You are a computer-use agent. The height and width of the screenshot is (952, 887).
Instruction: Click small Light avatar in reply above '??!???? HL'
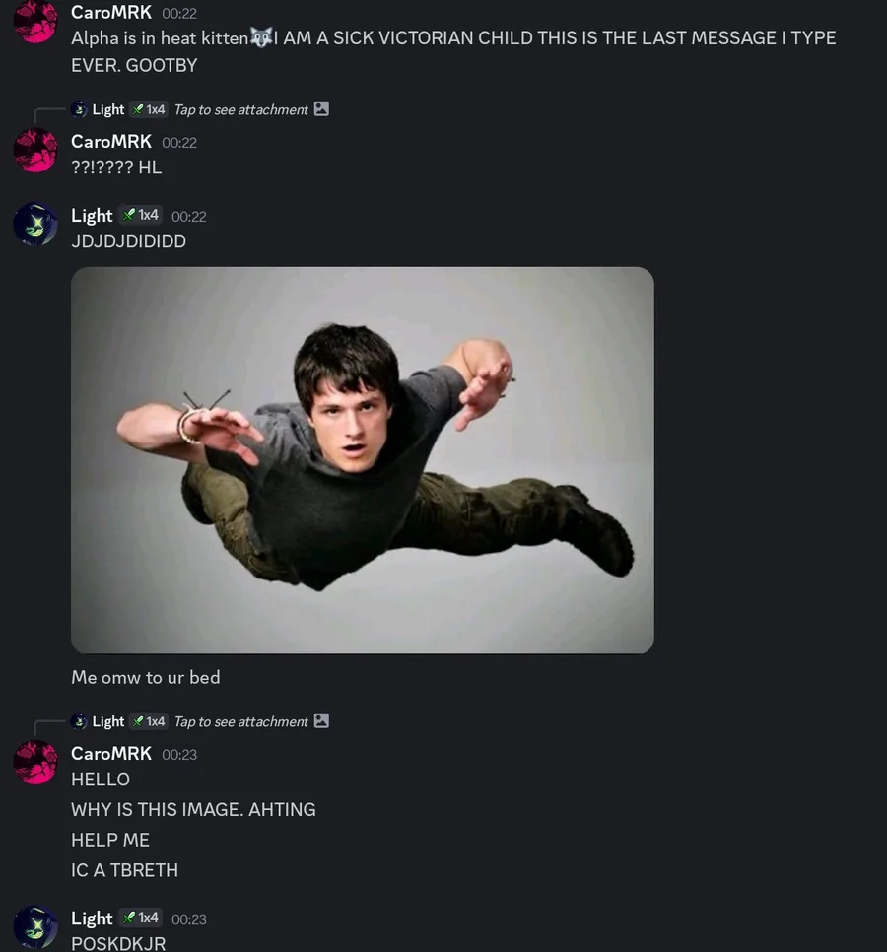pos(79,109)
